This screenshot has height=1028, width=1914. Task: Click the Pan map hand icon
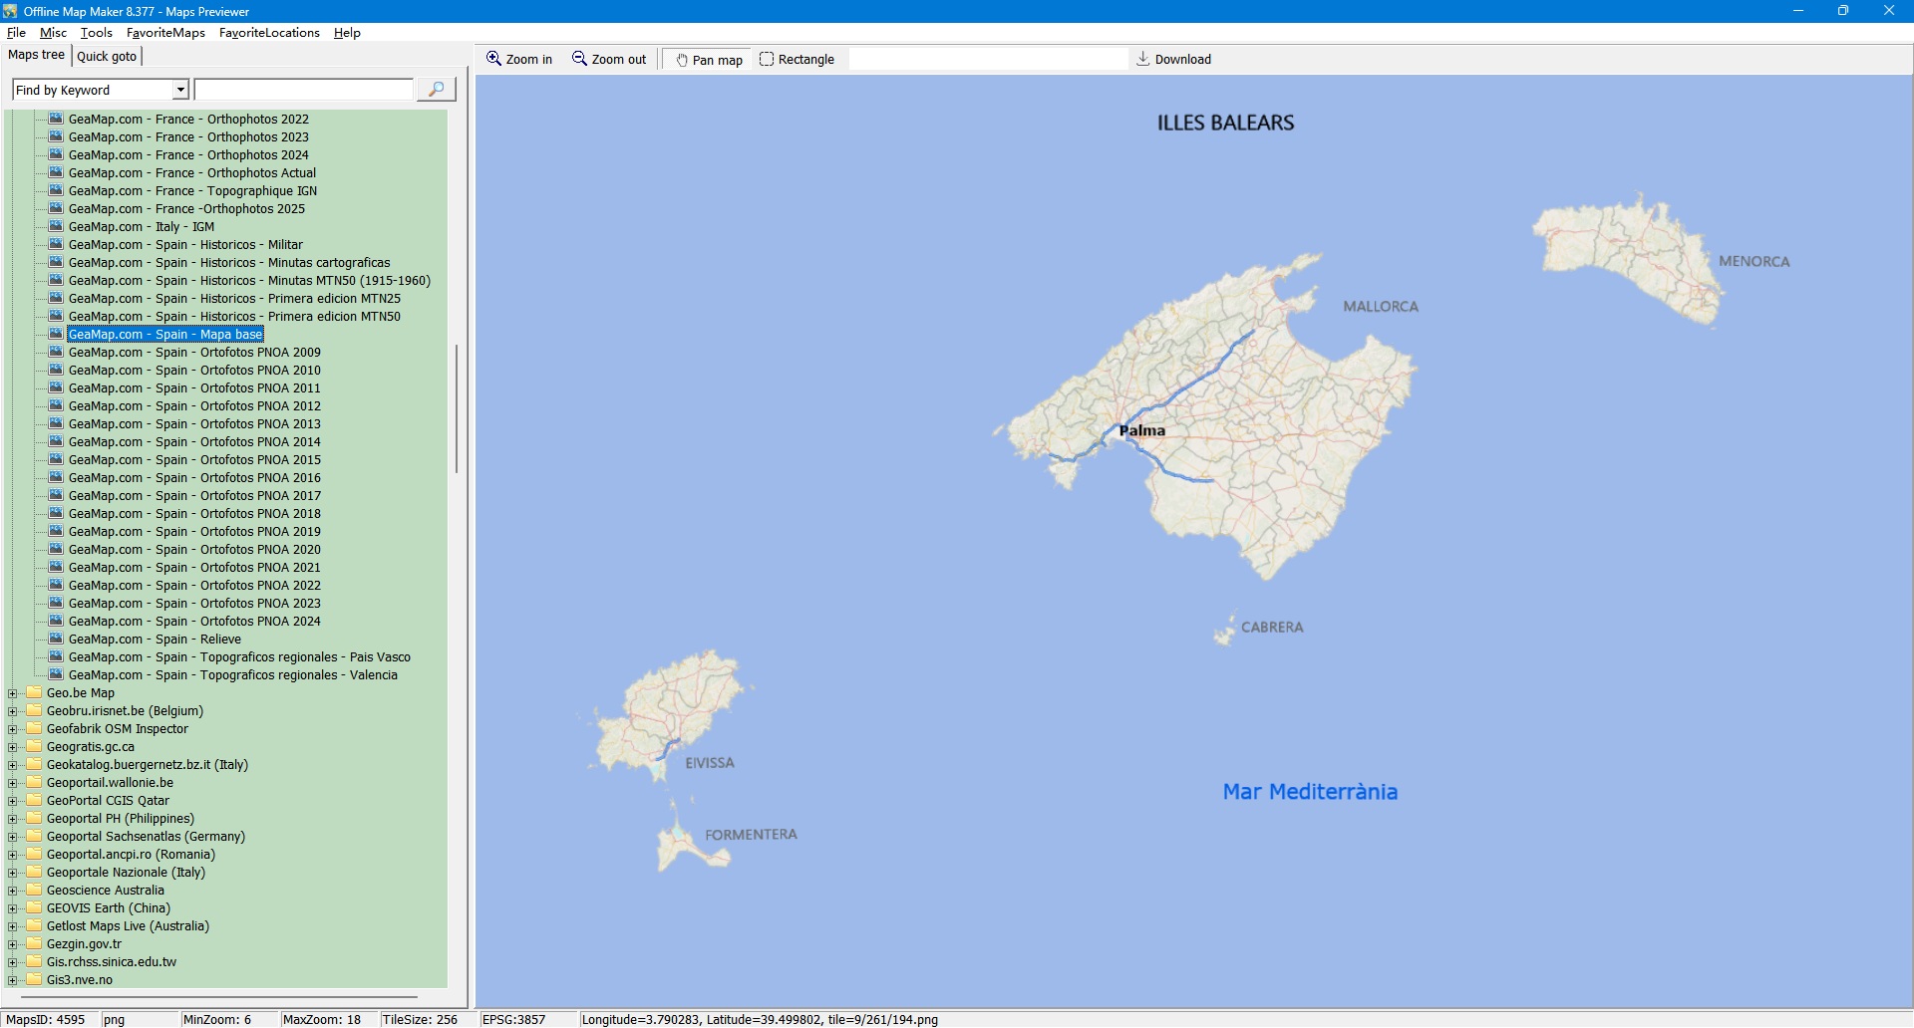point(682,60)
